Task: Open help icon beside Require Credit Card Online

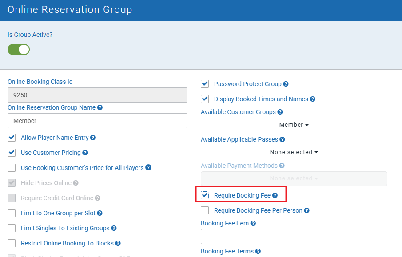Action: coord(97,198)
